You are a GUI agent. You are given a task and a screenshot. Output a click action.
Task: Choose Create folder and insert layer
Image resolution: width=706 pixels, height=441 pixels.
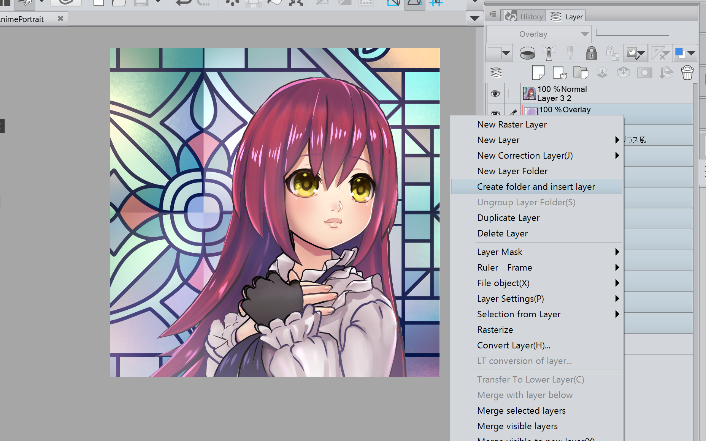click(x=536, y=187)
